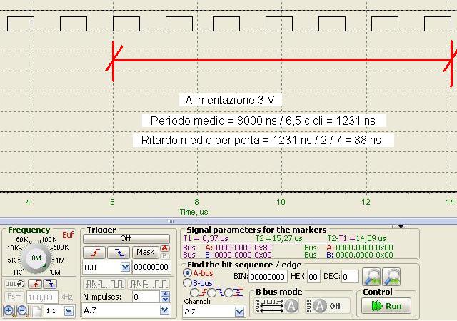457x321 pixels.
Task: Select the B-bus radio button
Action: click(x=188, y=282)
